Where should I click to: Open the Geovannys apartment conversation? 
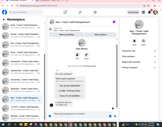(22, 81)
